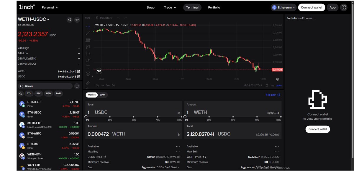The width and height of the screenshot is (354, 171).
Task: Click Connect wallet in top header
Action: (x=312, y=7)
